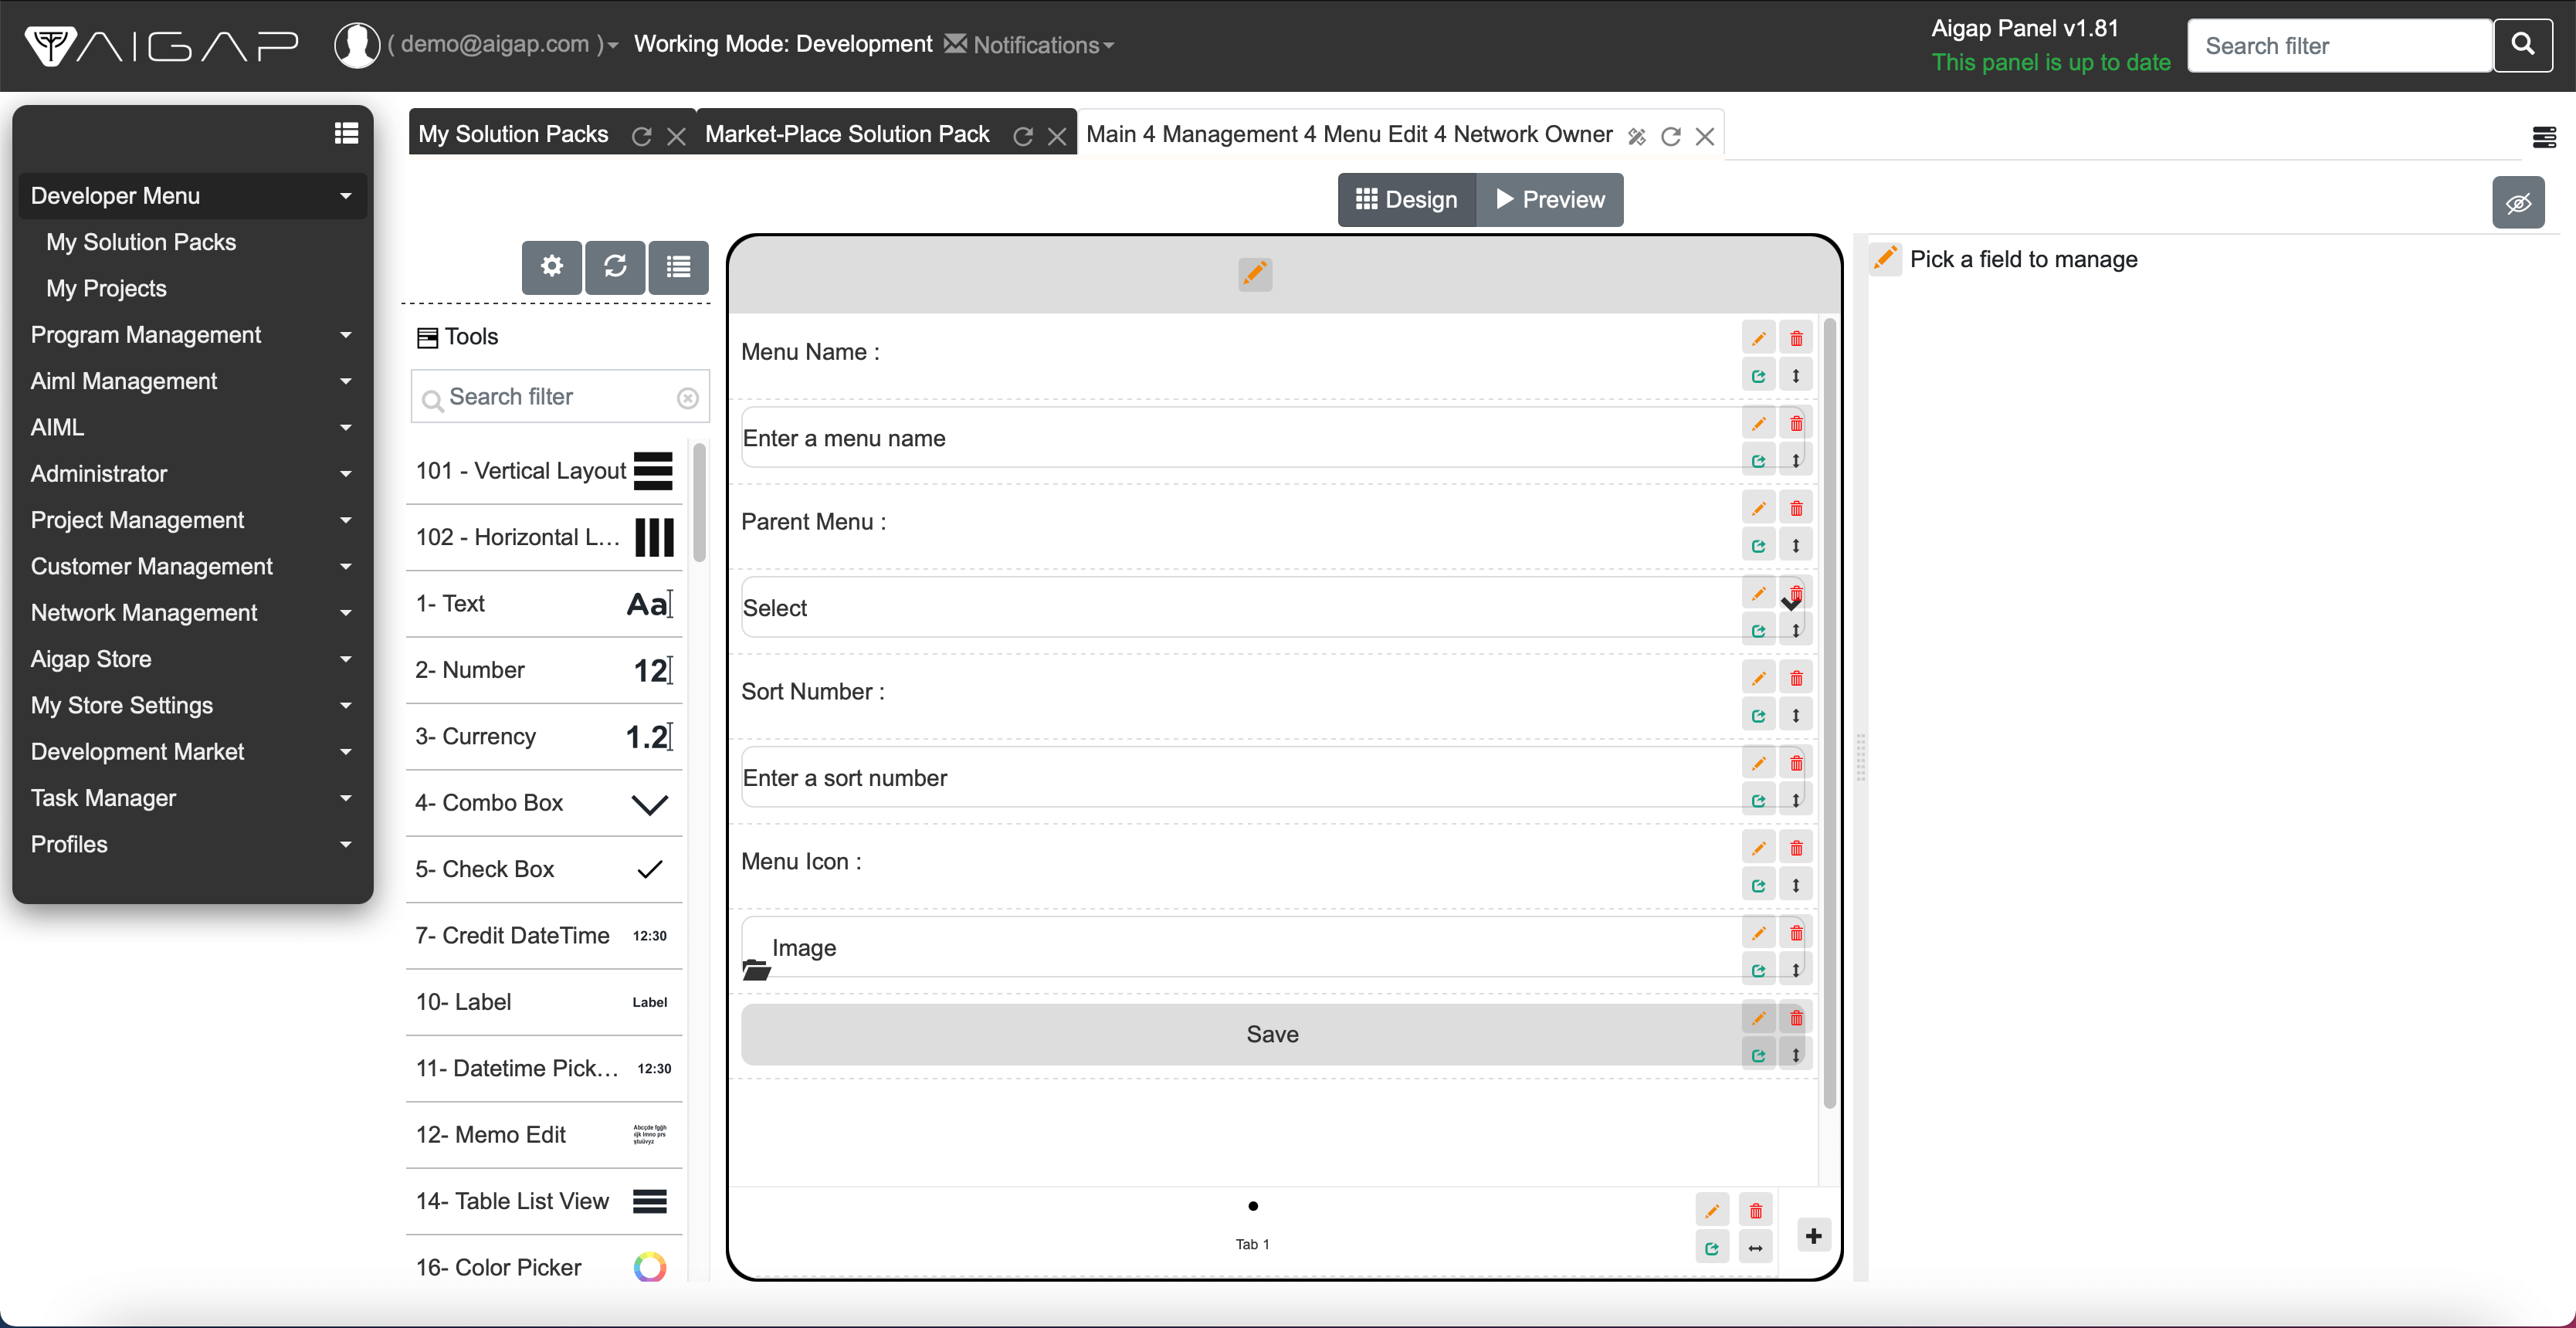The height and width of the screenshot is (1328, 2576).
Task: Switch to Design mode
Action: (x=1406, y=200)
